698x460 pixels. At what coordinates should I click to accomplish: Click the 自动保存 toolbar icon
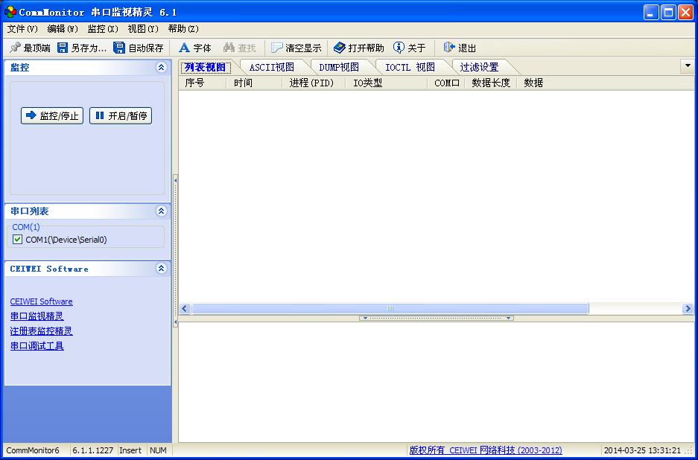pos(119,48)
